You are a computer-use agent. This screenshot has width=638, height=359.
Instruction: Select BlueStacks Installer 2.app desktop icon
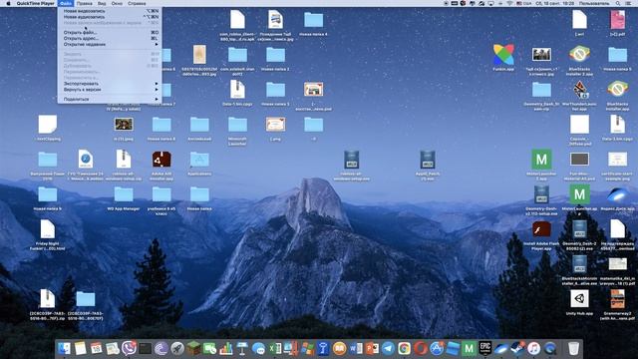click(x=579, y=54)
